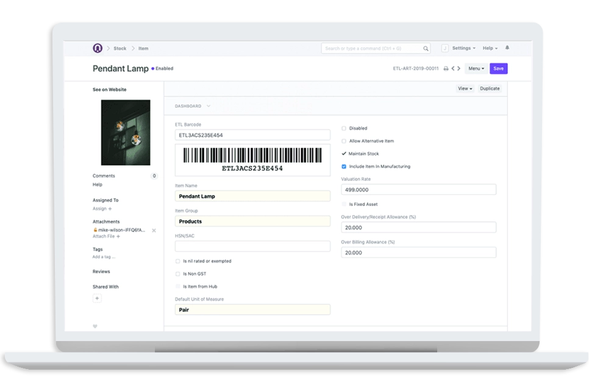Remove the attachment using the X icon
This screenshot has height=377, width=589.
(x=153, y=231)
